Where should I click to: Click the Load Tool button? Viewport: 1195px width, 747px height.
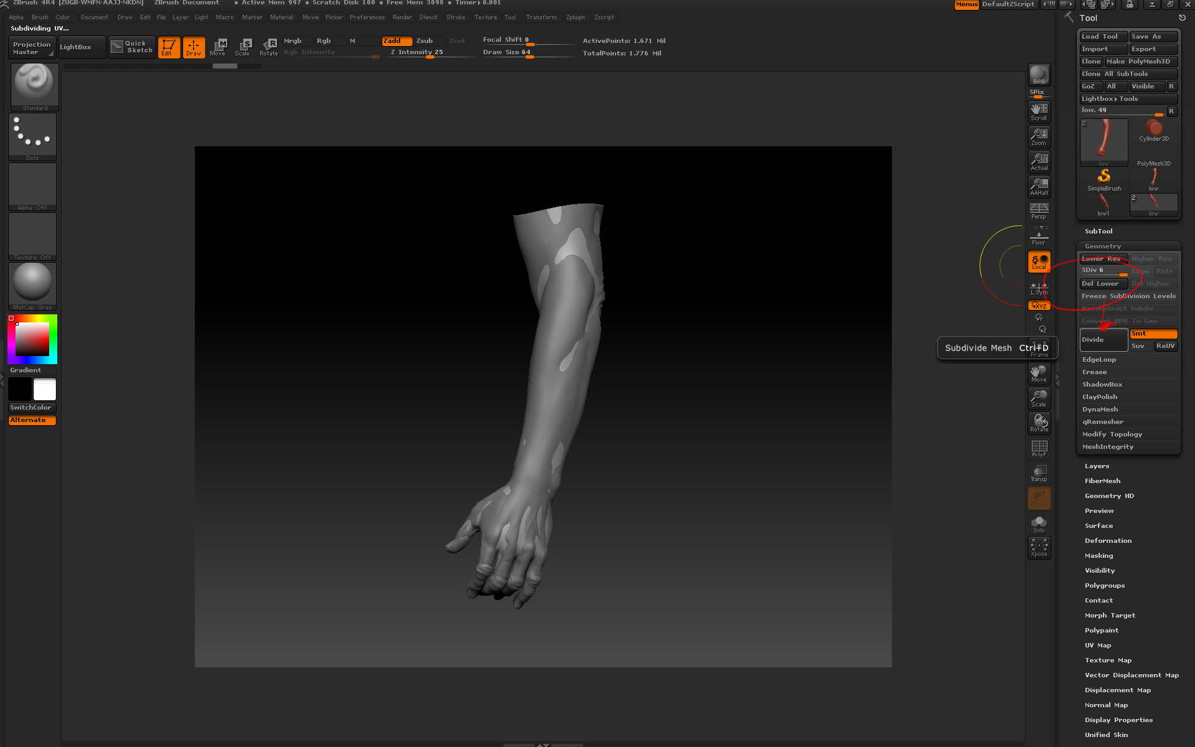(x=1104, y=37)
